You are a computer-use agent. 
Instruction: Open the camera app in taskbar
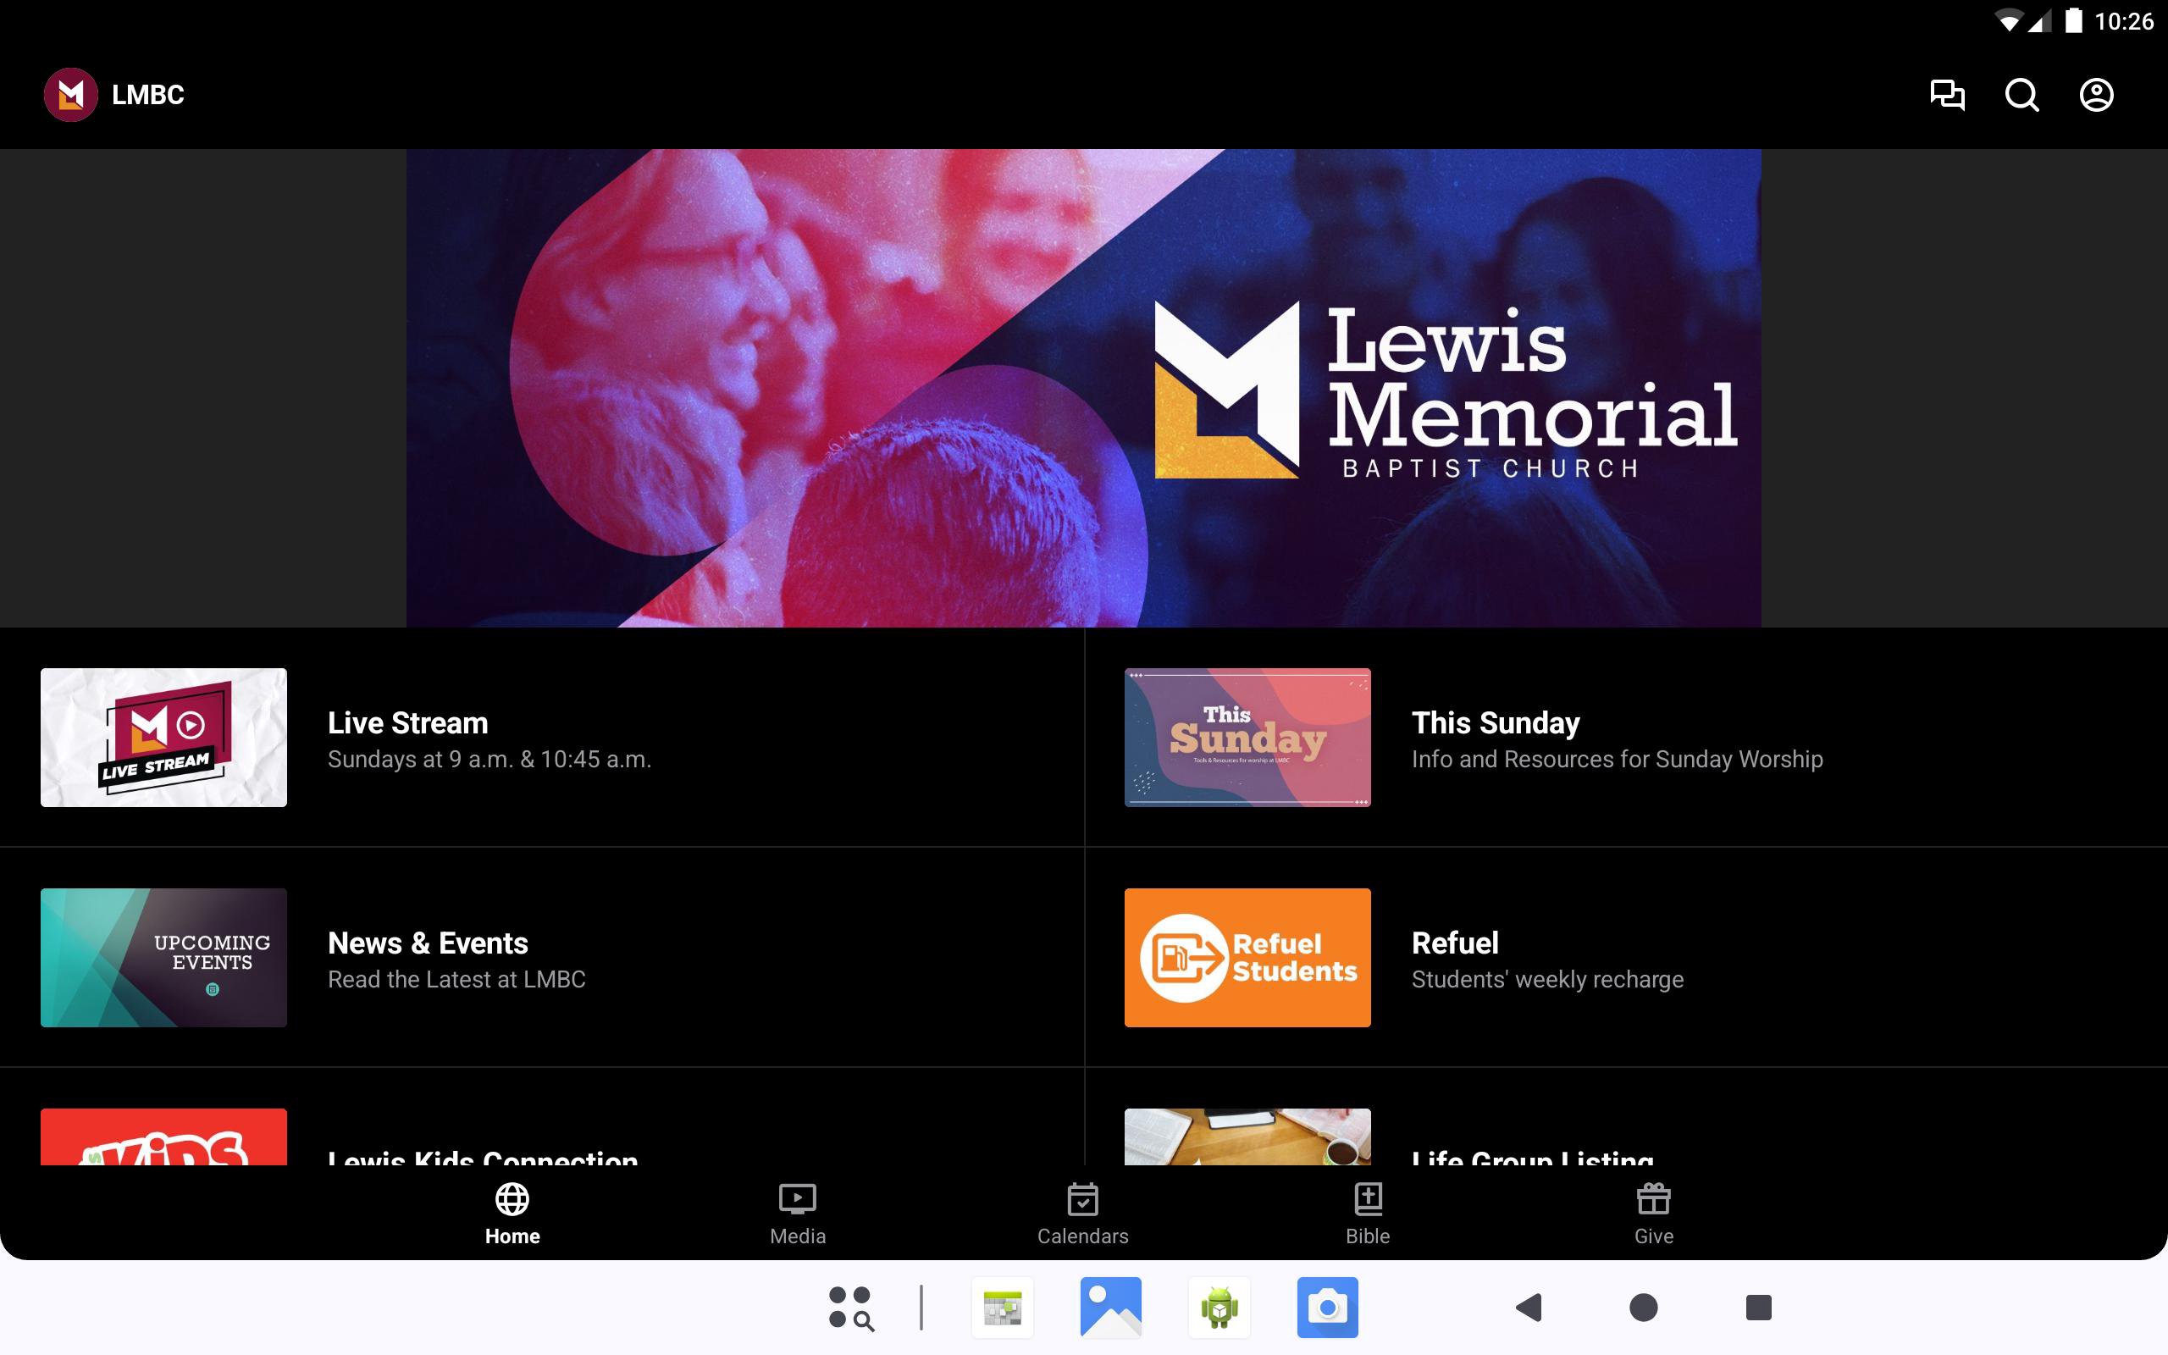[x=1327, y=1308]
